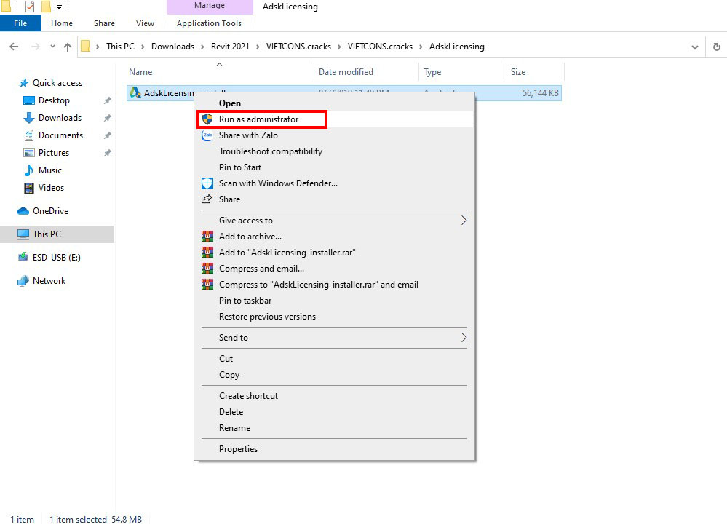The image size is (727, 527).
Task: Click the OneDrive icon in the sidebar
Action: 23,210
